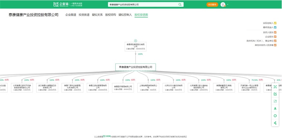Click the 会员服务 button

(x=212, y=5)
